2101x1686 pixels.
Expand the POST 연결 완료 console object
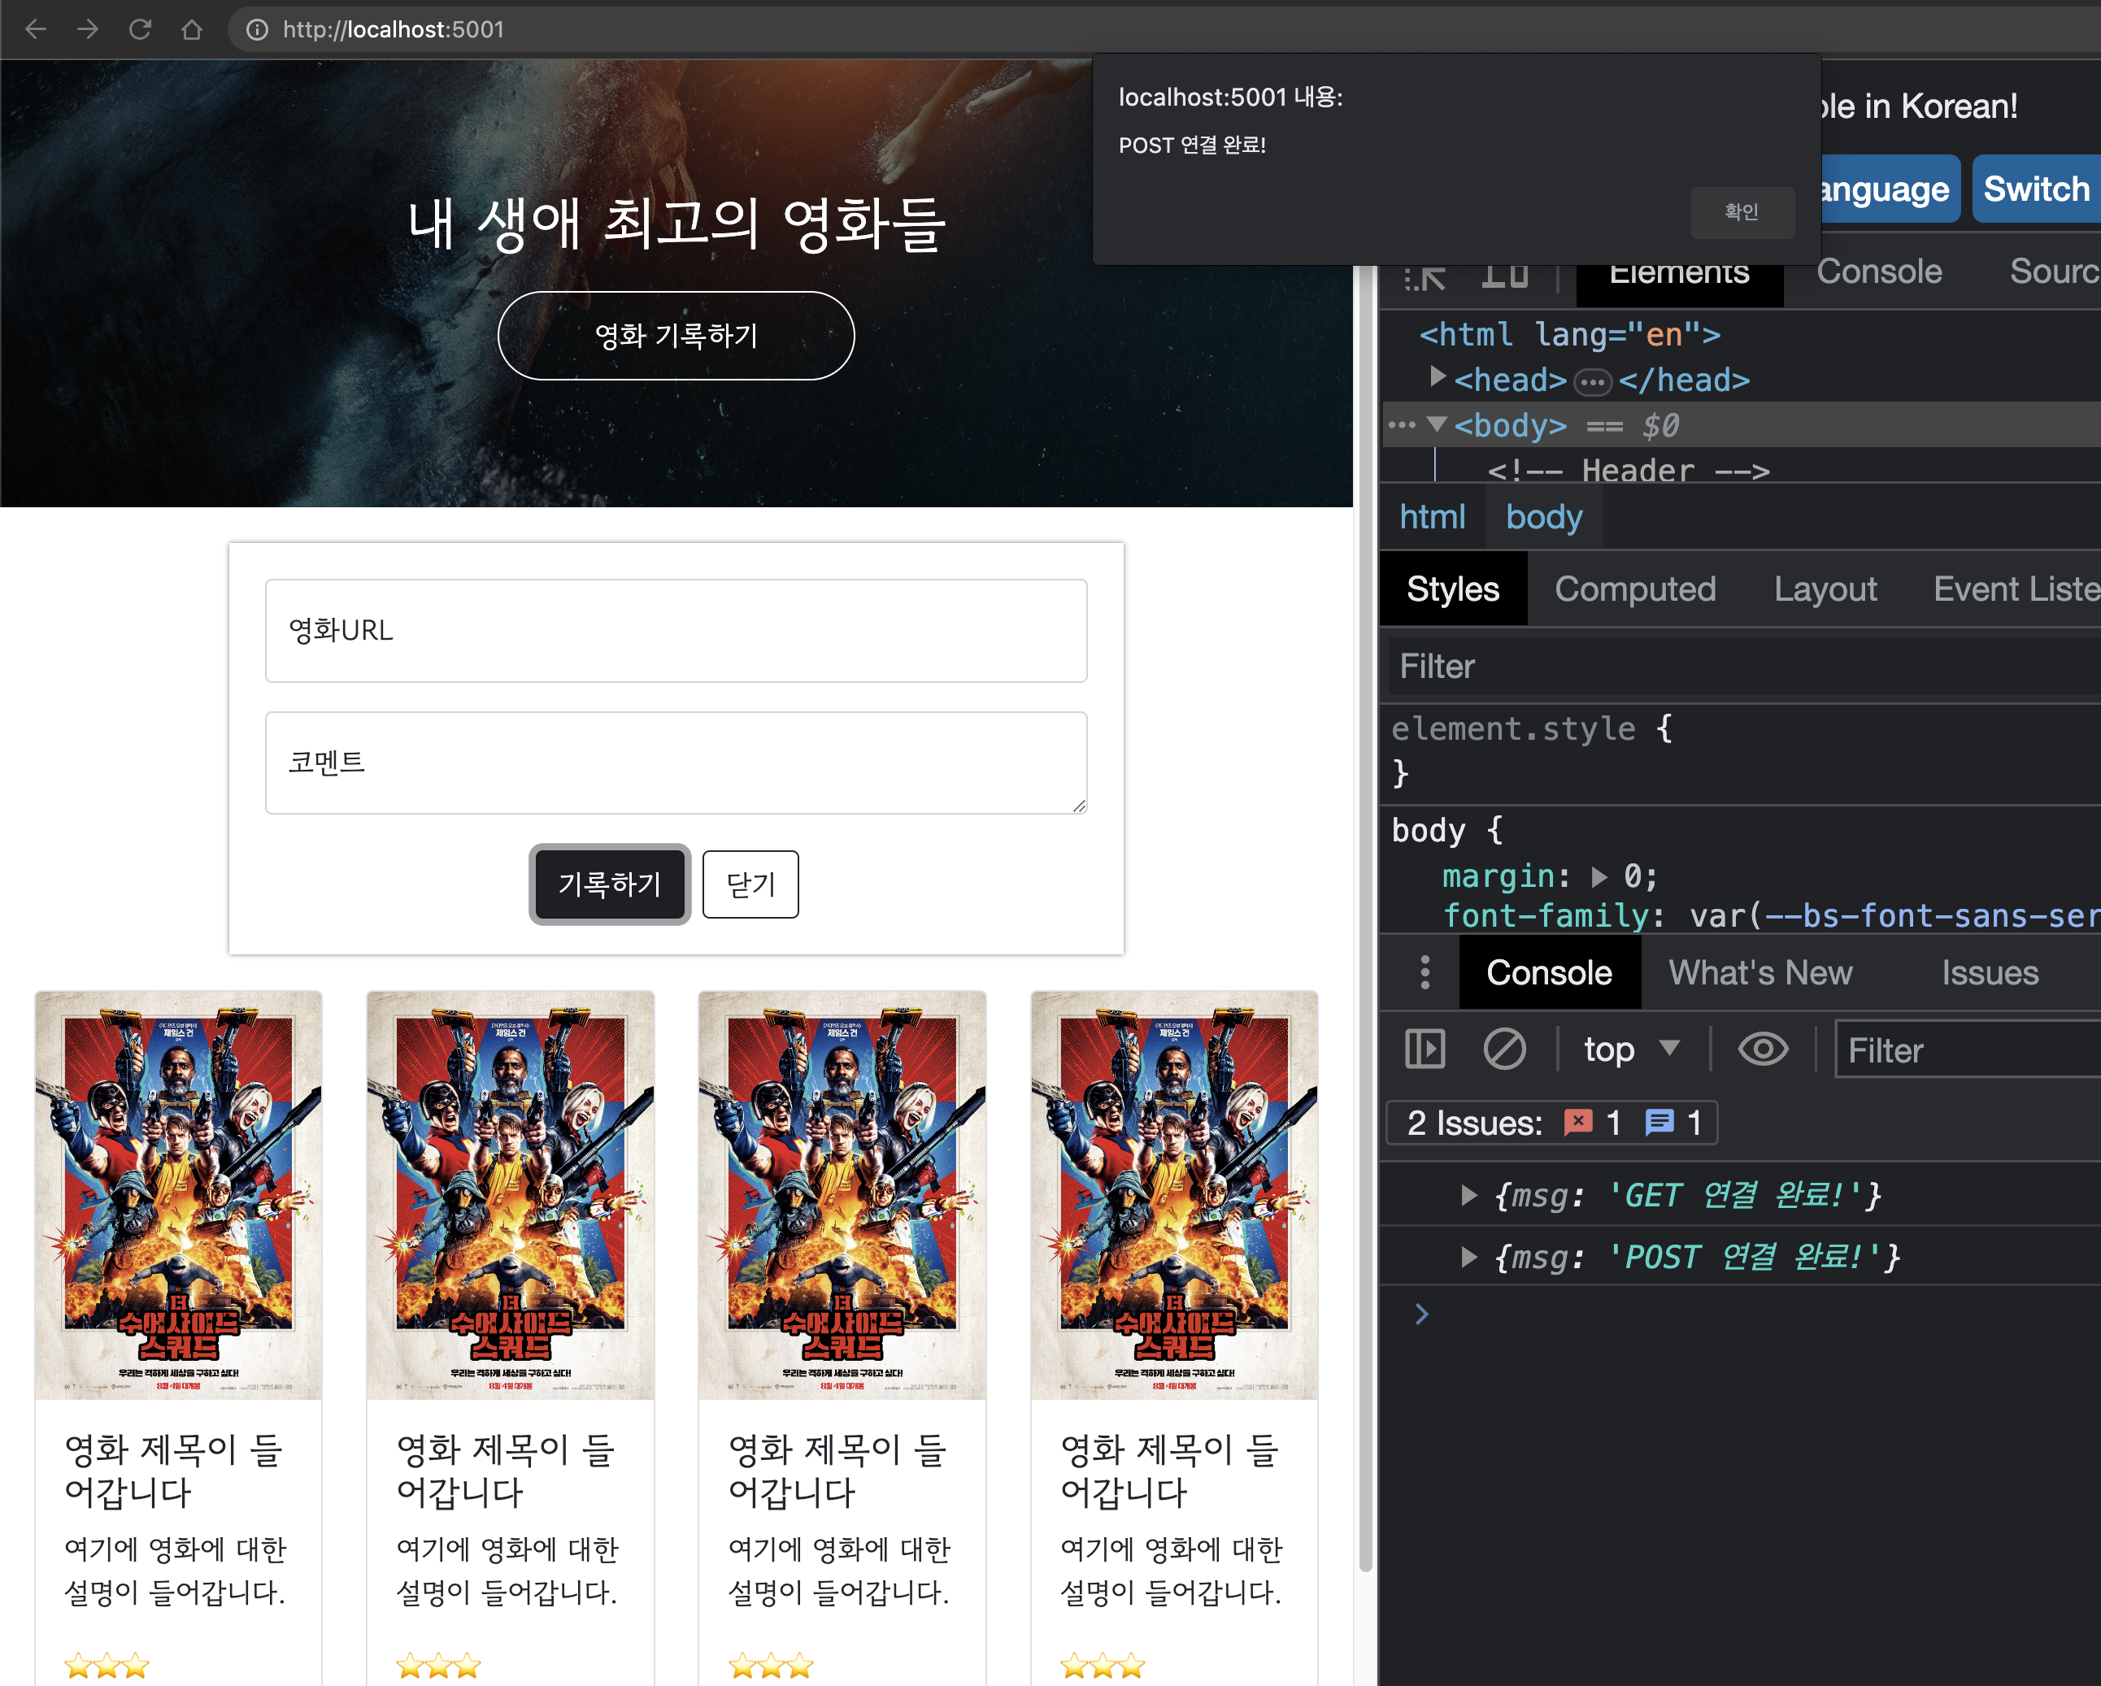point(1468,1258)
